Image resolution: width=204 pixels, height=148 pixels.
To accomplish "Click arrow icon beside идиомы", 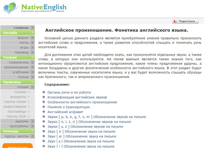I will pos(32,121).
